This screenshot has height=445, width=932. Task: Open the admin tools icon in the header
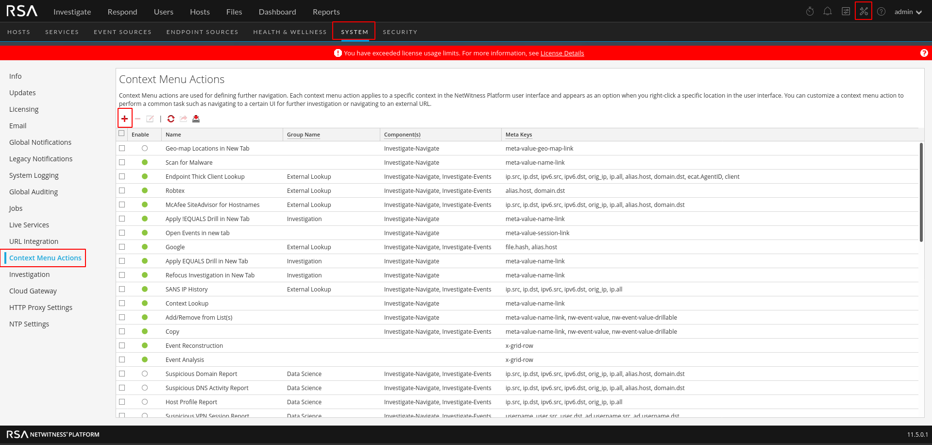(x=863, y=11)
